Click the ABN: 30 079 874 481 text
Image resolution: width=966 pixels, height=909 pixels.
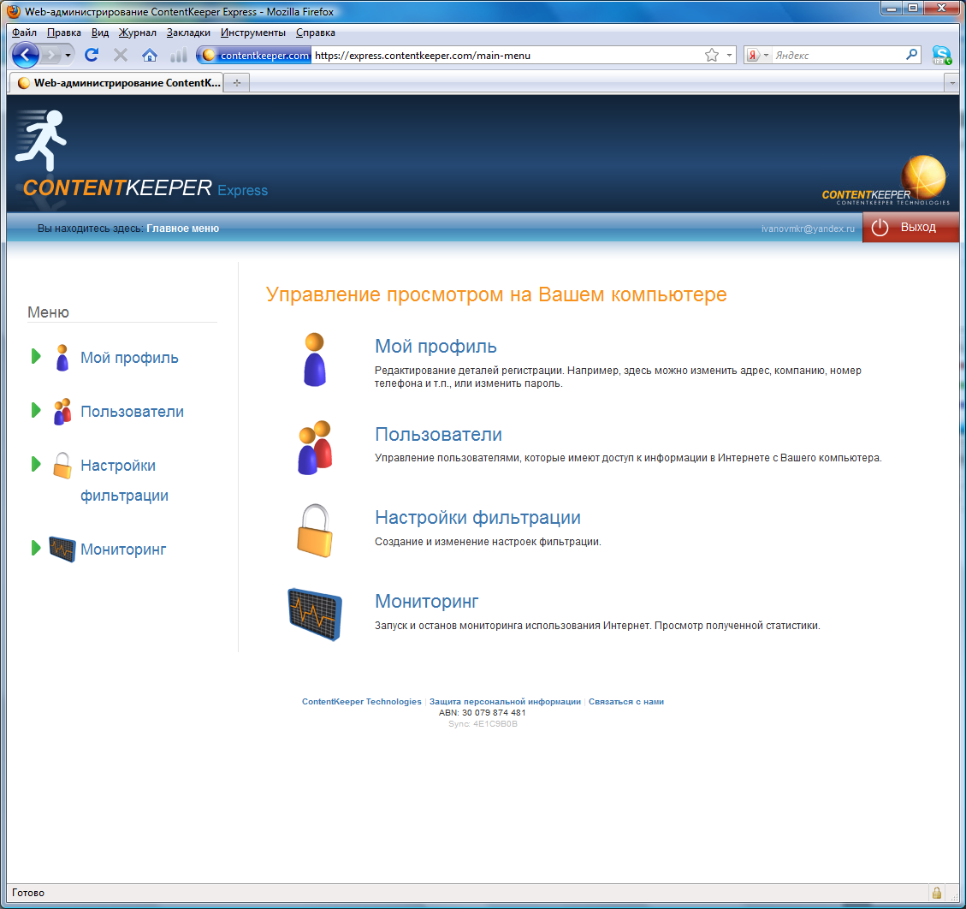(x=483, y=712)
